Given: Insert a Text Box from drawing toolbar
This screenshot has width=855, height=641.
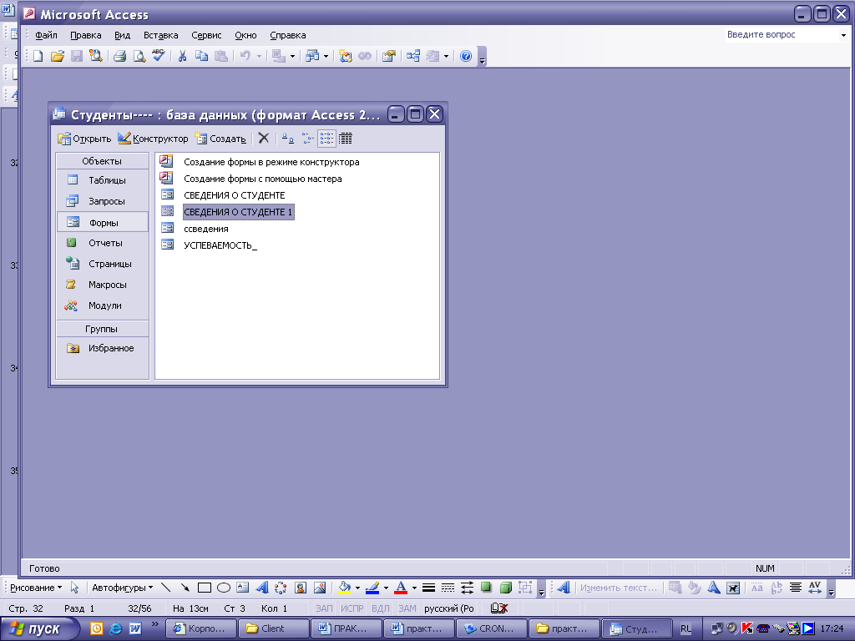Looking at the screenshot, I should click(x=243, y=588).
